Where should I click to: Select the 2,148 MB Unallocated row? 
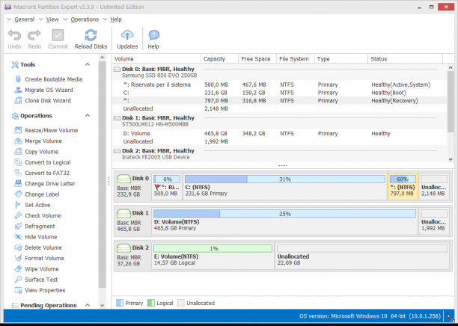pyautogui.click(x=280, y=108)
